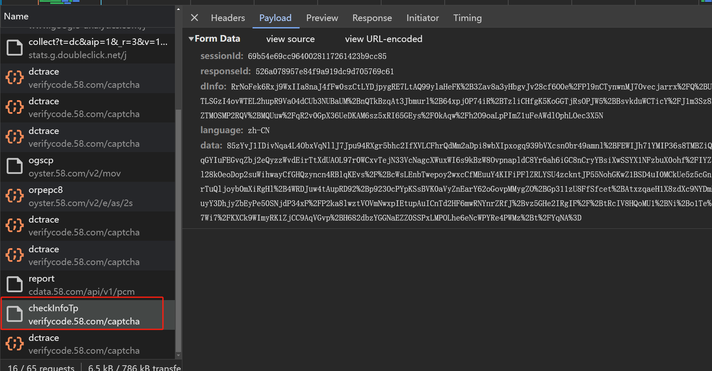Viewport: 712px width, 371px height.
Task: Click the dInfo field label
Action: pyautogui.click(x=213, y=87)
